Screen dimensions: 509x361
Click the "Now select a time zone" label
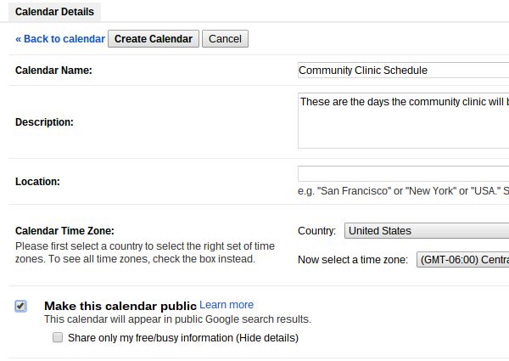coord(353,260)
